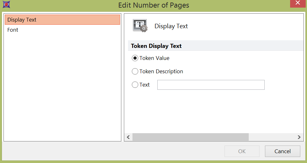Image resolution: width=307 pixels, height=163 pixels.
Task: Click the blank panel space below the Text option
Action: point(213,111)
